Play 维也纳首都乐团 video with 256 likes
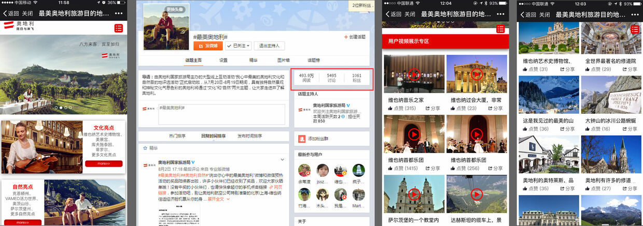The width and height of the screenshot is (643, 226). point(477,134)
